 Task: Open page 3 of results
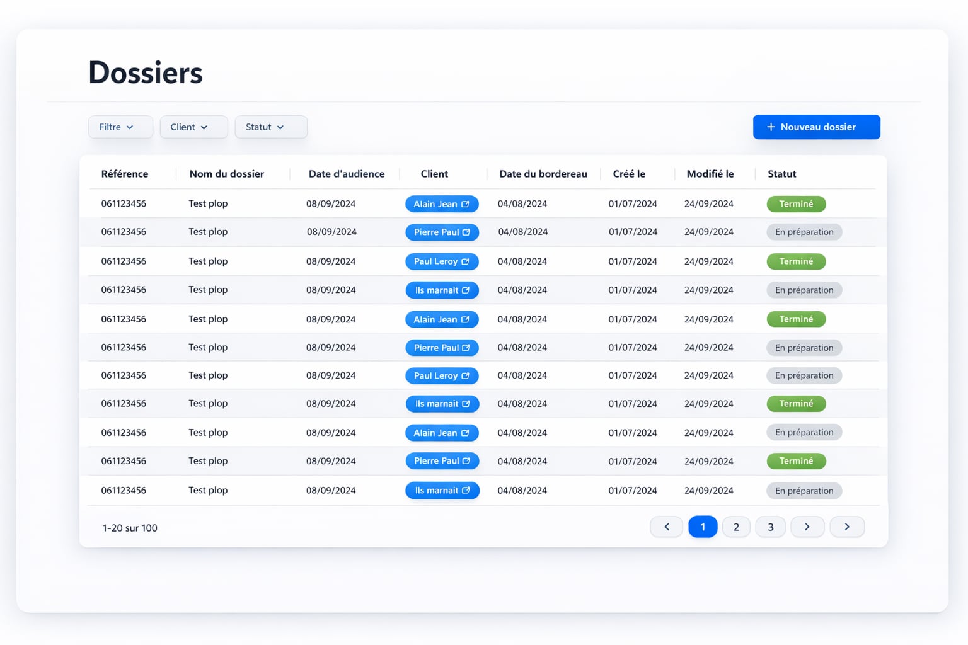(770, 527)
